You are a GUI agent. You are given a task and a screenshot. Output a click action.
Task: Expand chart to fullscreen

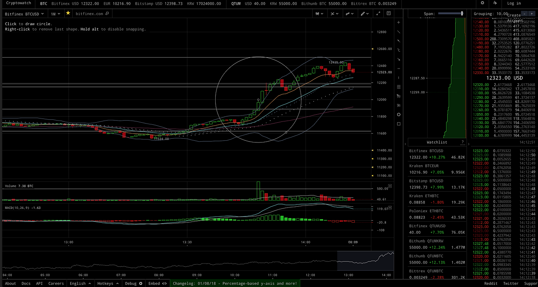point(378,13)
